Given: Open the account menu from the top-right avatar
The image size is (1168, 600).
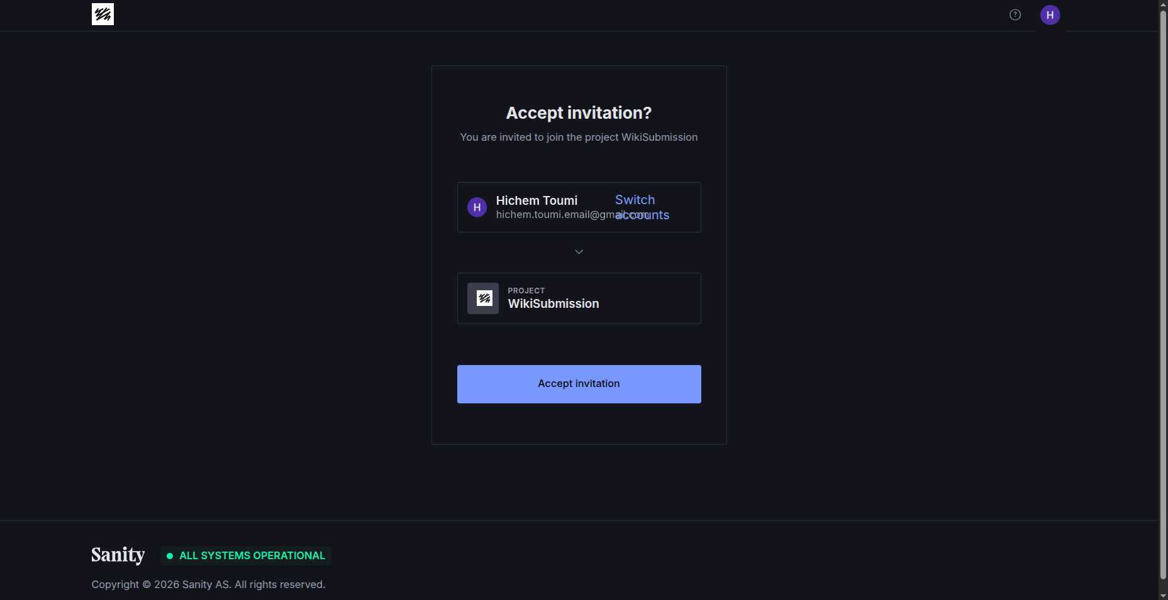Looking at the screenshot, I should (x=1050, y=15).
